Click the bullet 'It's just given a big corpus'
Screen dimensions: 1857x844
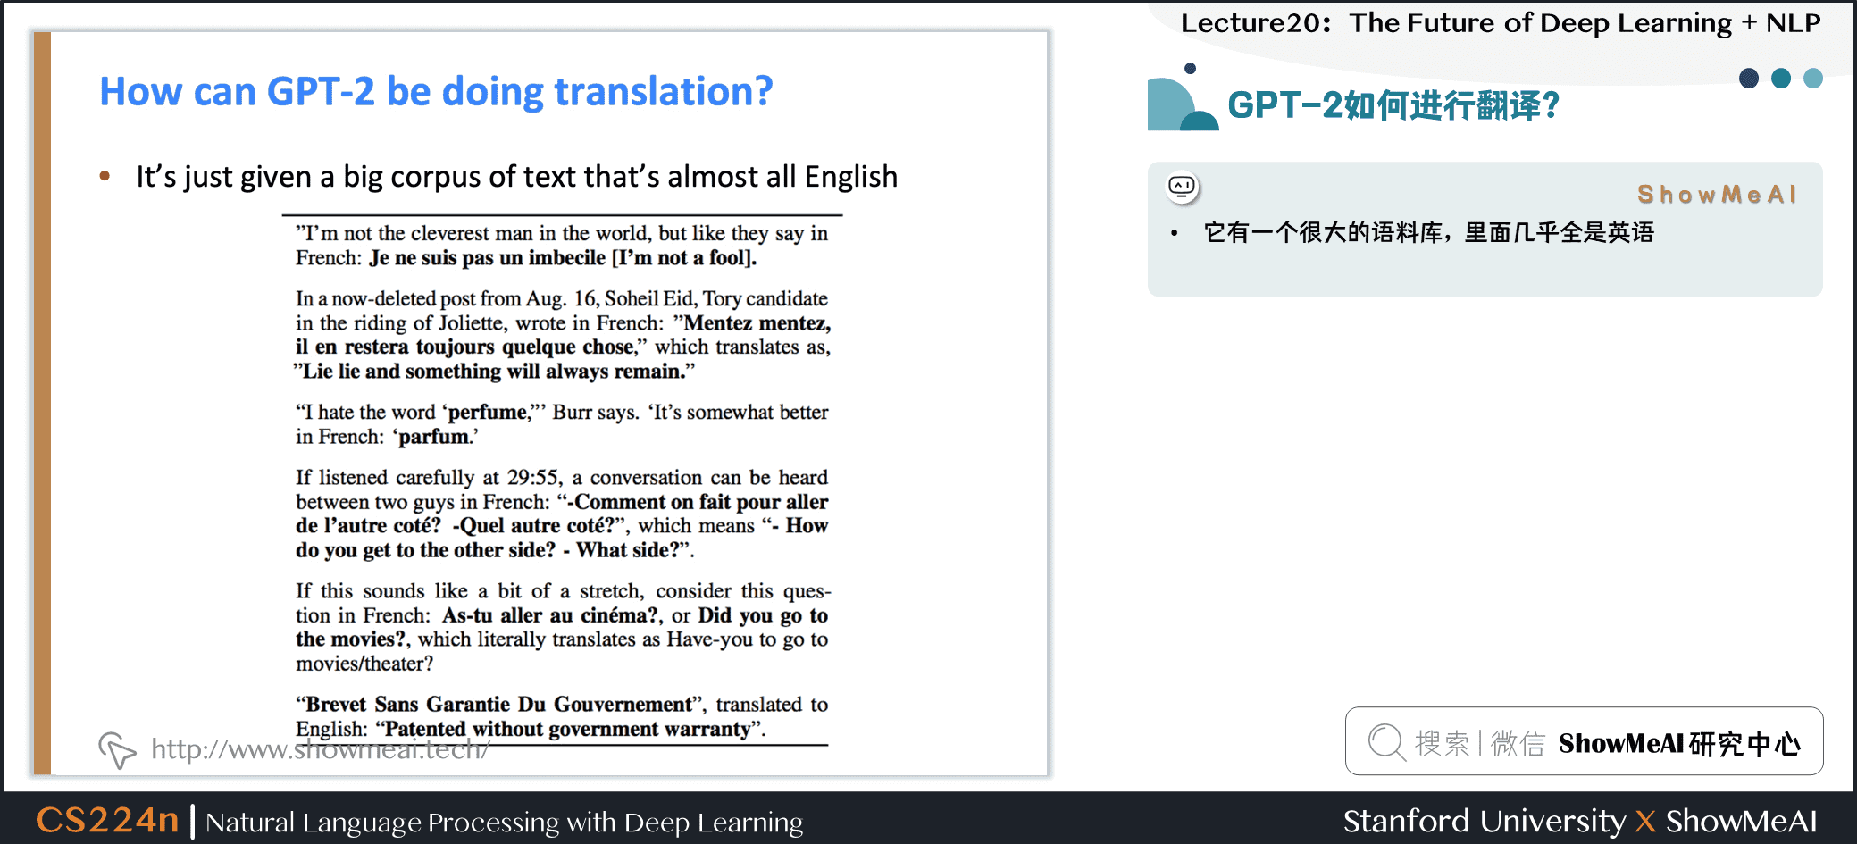pyautogui.click(x=516, y=177)
